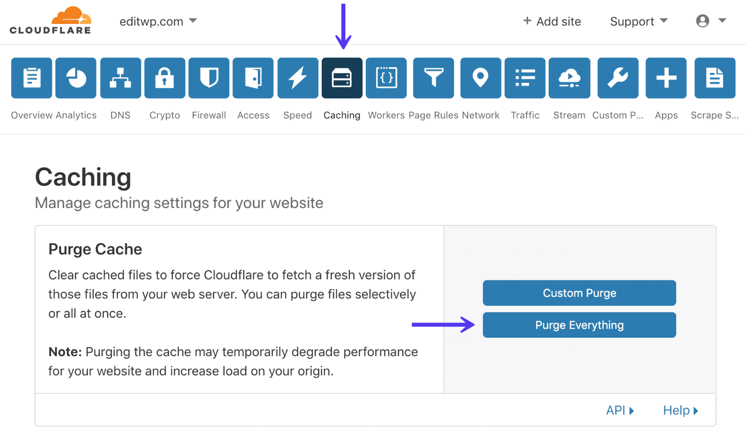Open the Firewall shield icon
746x433 pixels.
click(x=209, y=78)
